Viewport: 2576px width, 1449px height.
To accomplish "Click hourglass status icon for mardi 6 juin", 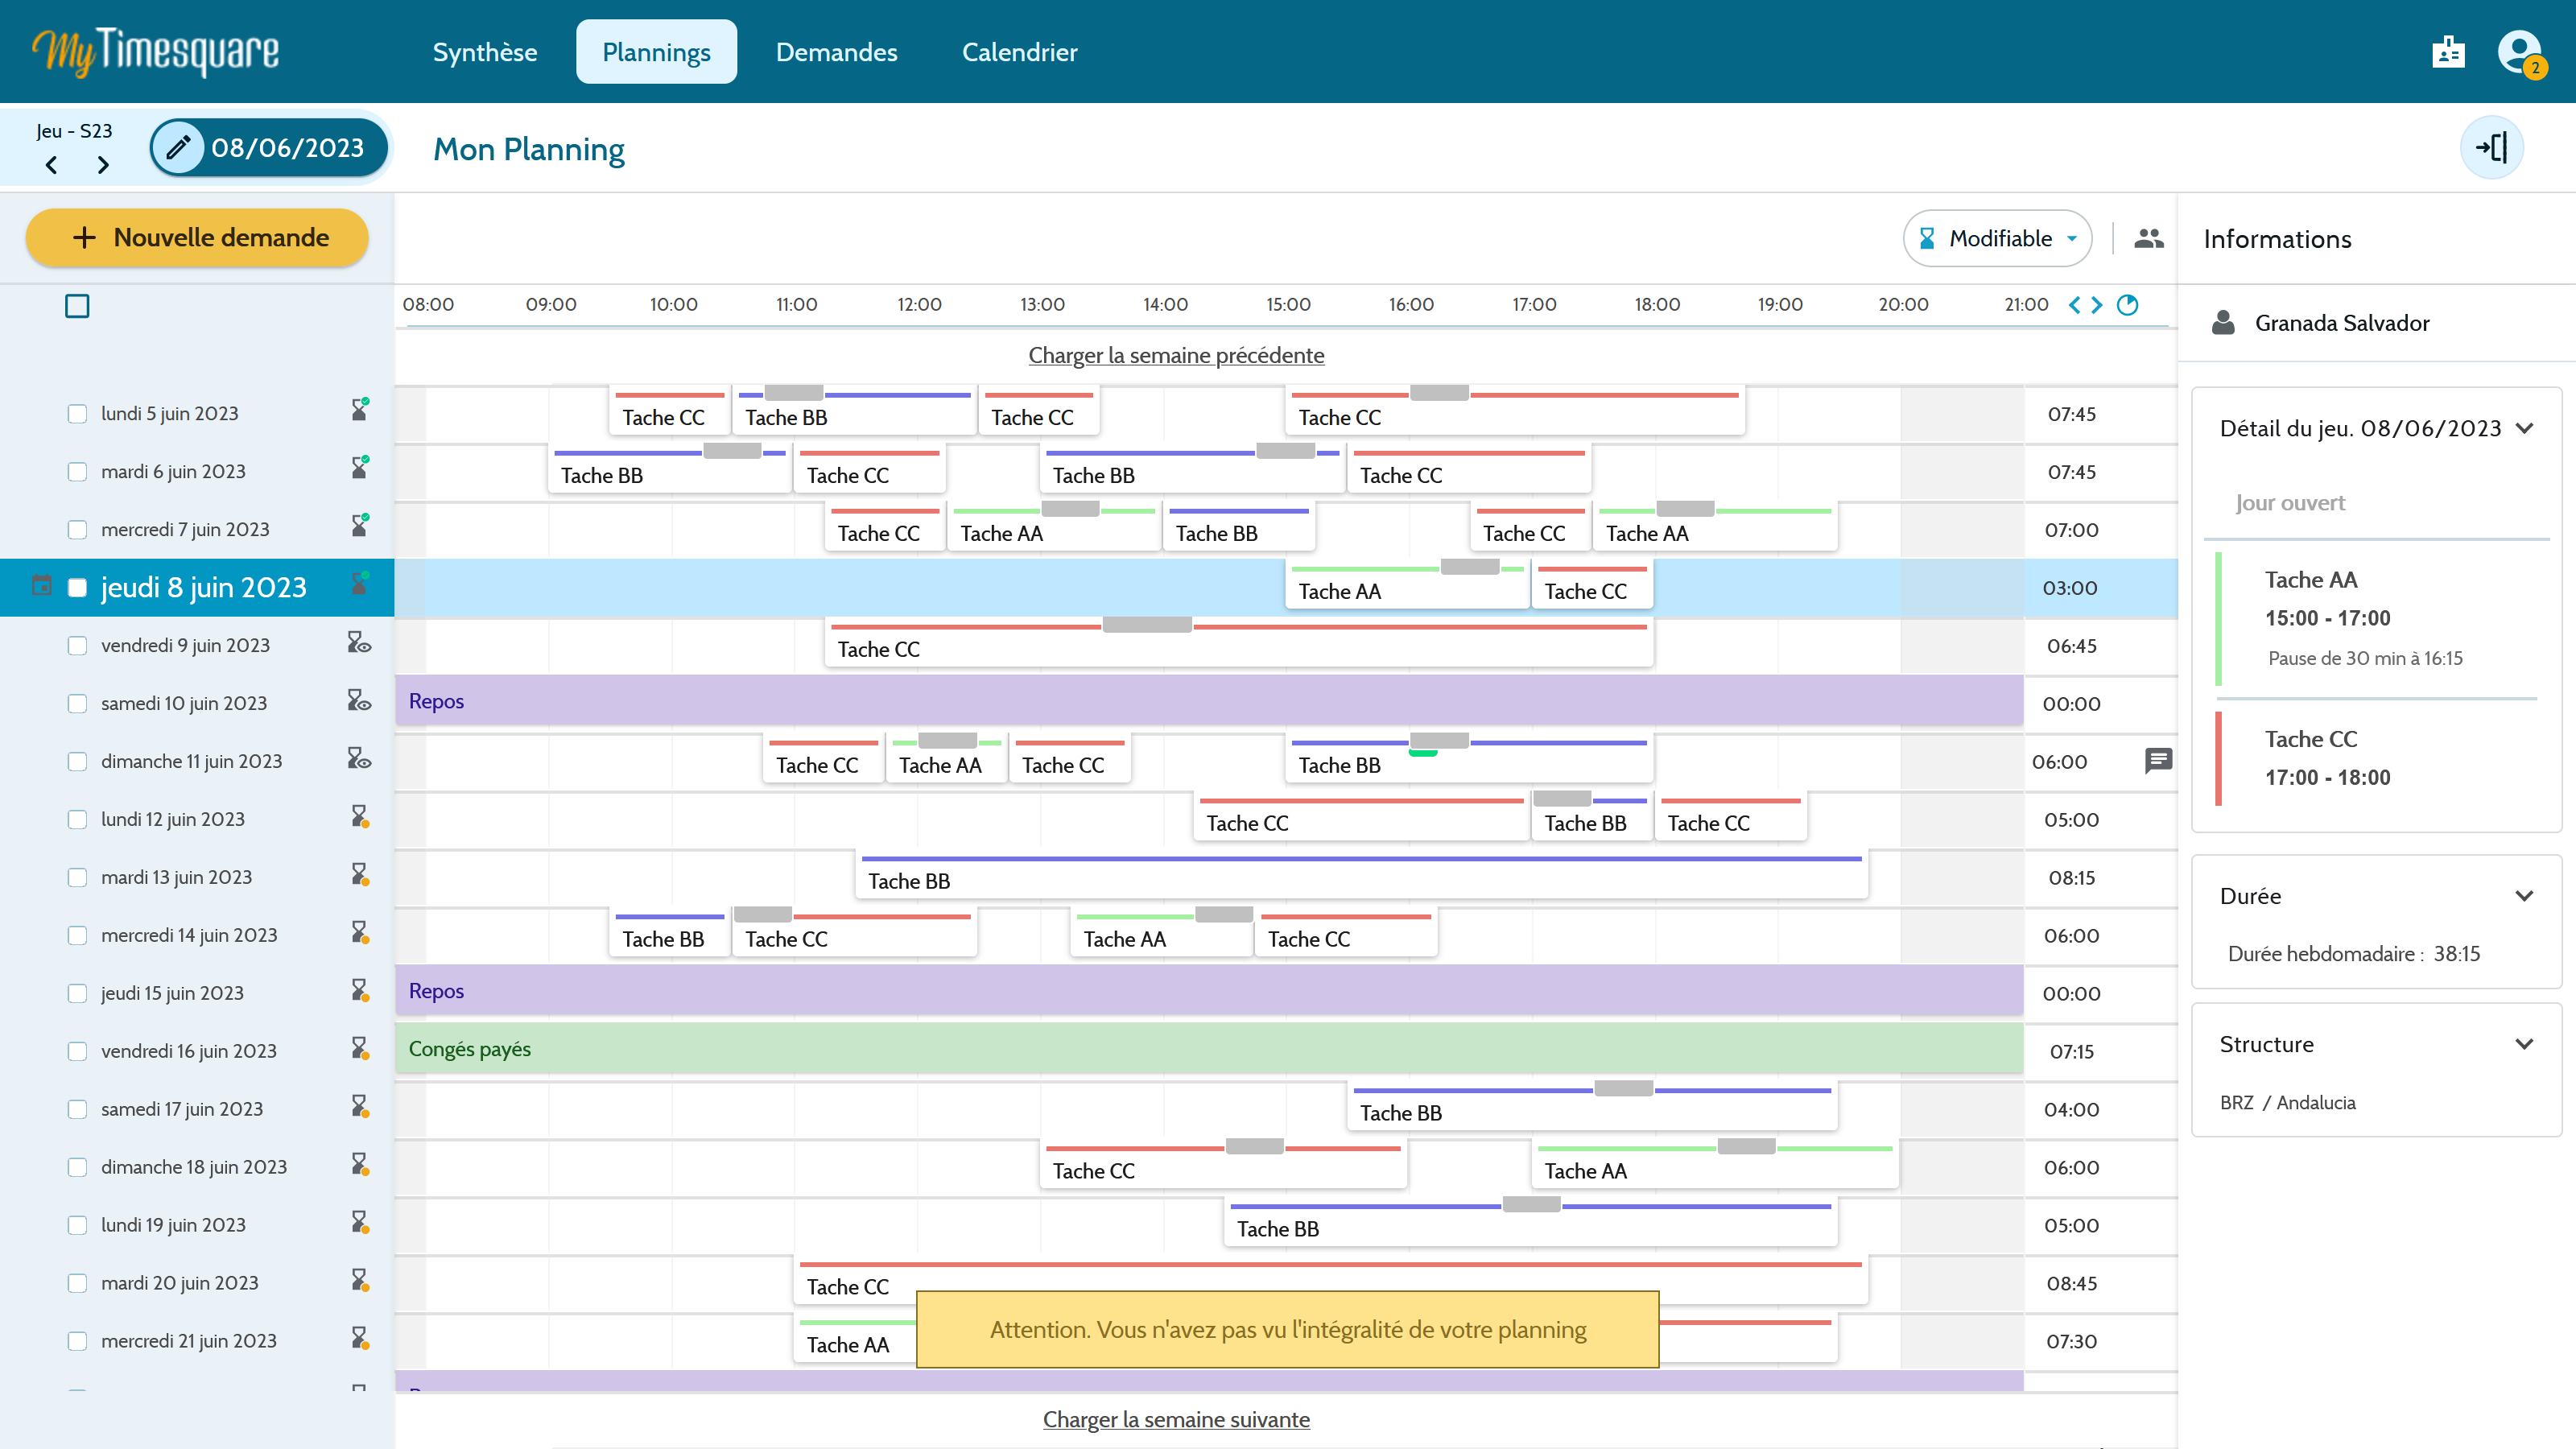I will click(x=360, y=468).
